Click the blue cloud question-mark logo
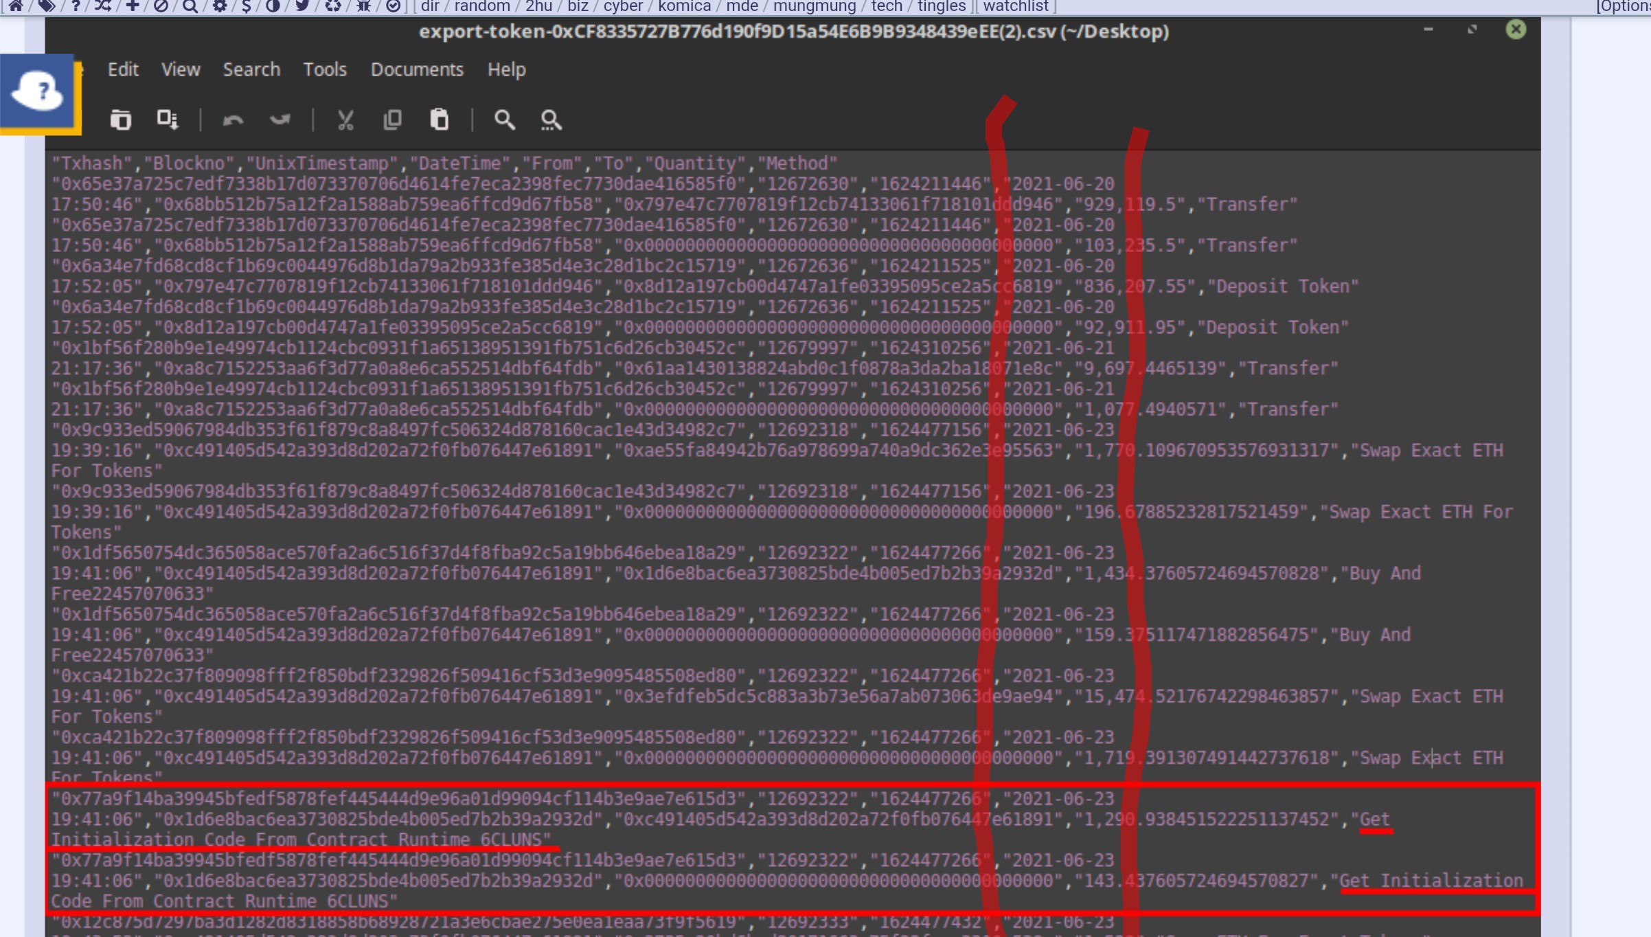1651x937 pixels. pyautogui.click(x=38, y=91)
